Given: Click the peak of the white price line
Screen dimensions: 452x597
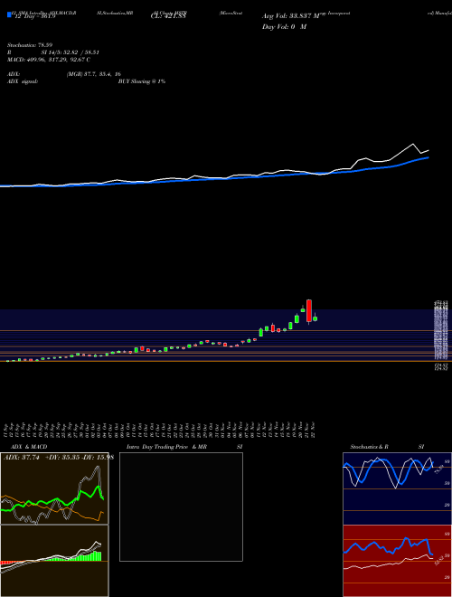Looking at the screenshot, I should pos(413,144).
